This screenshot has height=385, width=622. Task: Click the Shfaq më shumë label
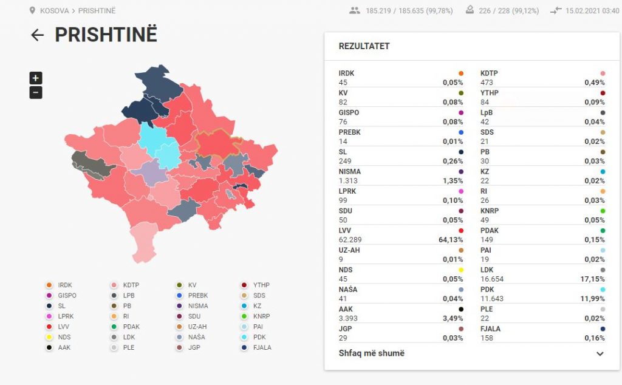pyautogui.click(x=372, y=353)
